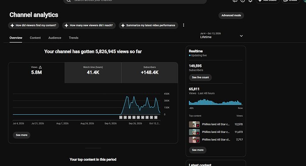Open the notifications bell in the header
306x166 pixels.
(250, 1)
